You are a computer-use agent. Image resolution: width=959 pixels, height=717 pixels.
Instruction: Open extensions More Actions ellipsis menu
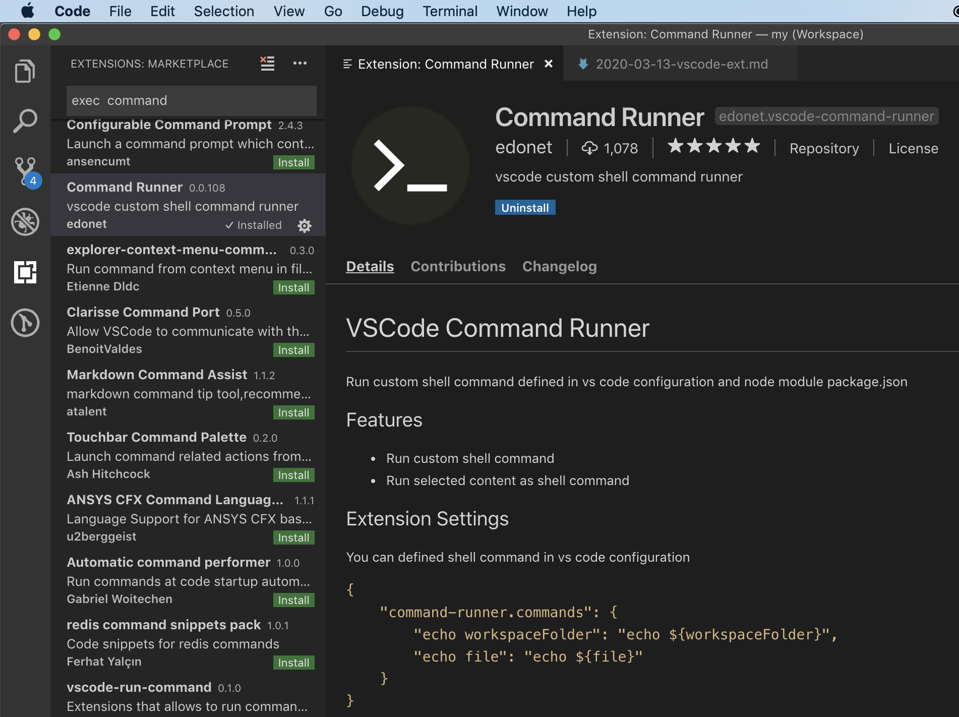300,64
